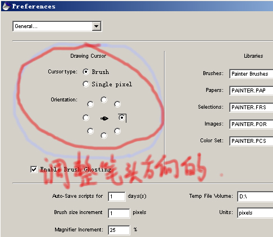Click the brush cursor icon in orientation center
Screen dimensions: 273x237
tap(104, 118)
